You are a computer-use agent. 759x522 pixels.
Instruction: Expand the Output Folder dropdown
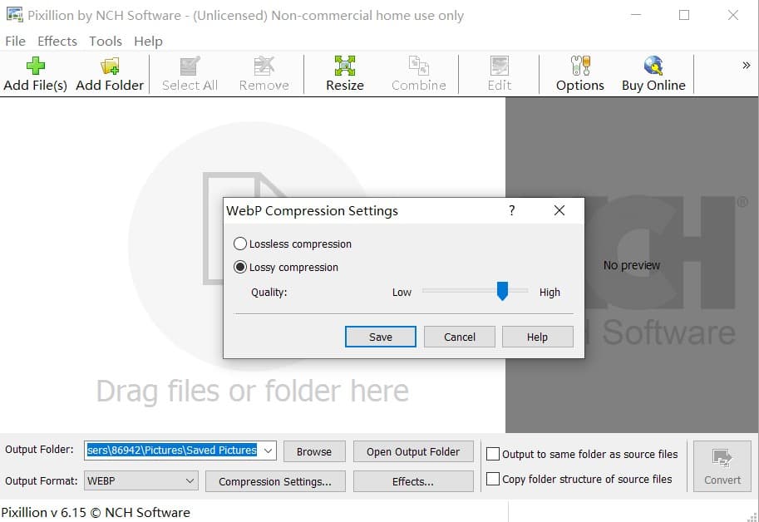(267, 451)
